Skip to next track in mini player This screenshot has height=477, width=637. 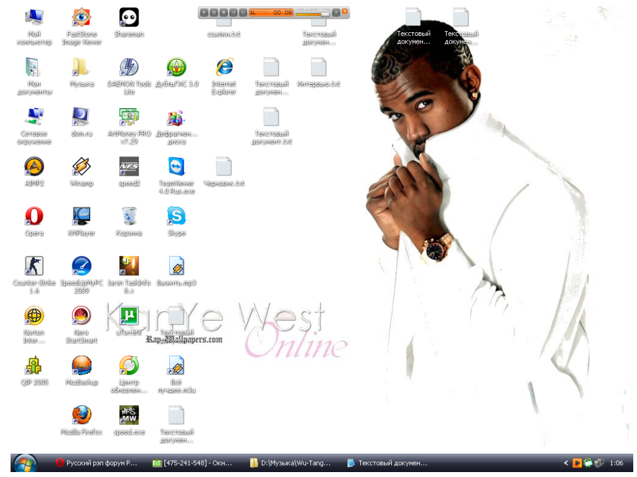(x=243, y=12)
